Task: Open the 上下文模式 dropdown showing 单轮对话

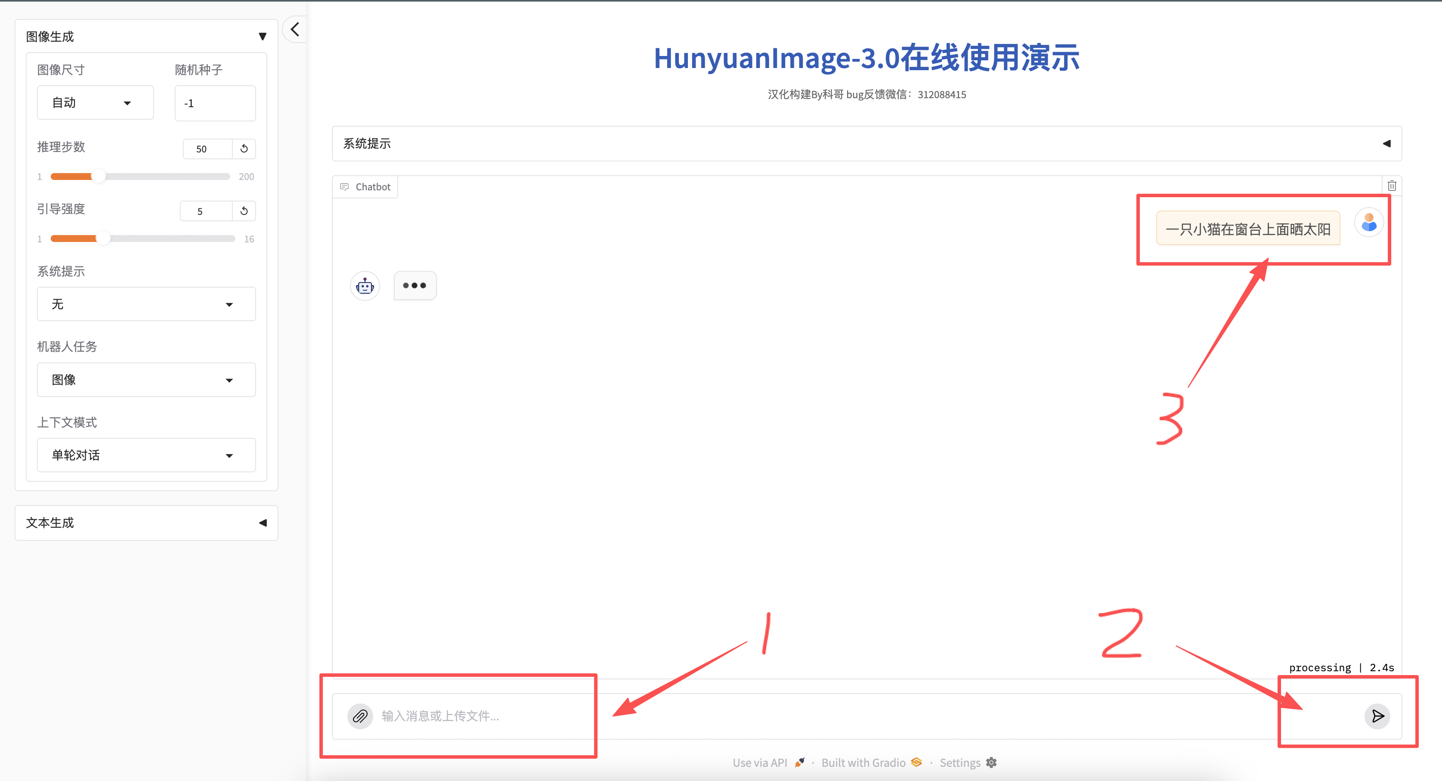Action: (146, 455)
